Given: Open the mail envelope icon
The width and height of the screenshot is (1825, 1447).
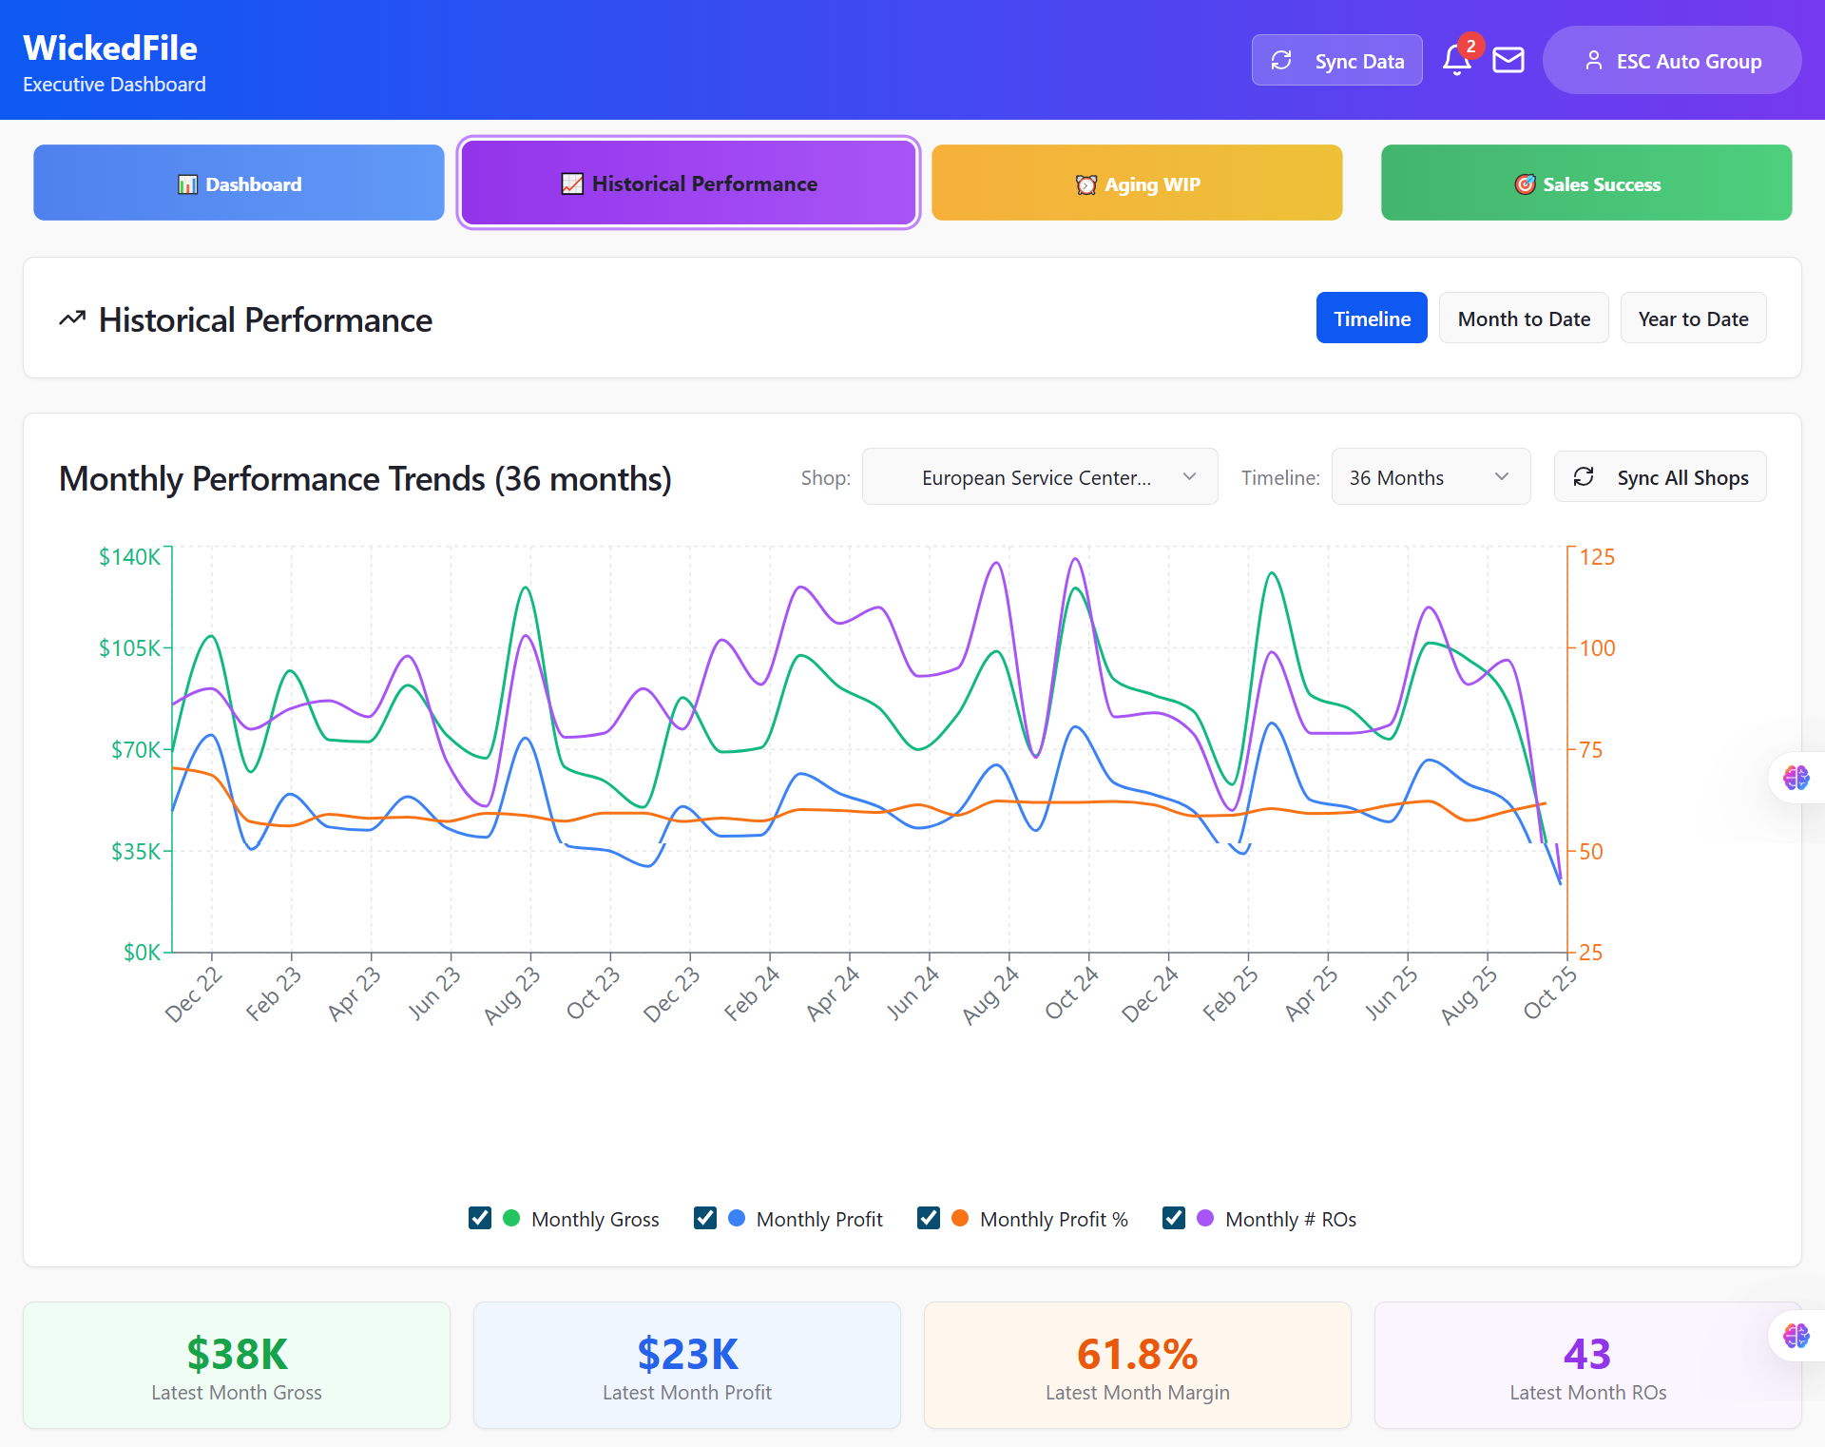Looking at the screenshot, I should [x=1508, y=61].
